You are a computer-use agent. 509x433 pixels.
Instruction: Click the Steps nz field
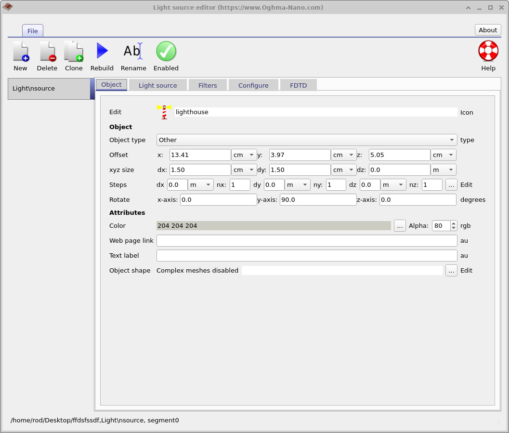click(x=432, y=184)
